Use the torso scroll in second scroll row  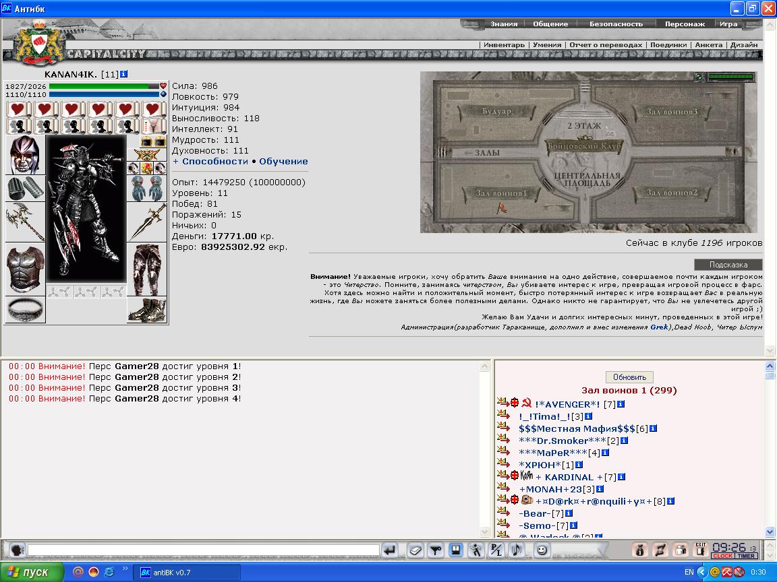point(154,126)
